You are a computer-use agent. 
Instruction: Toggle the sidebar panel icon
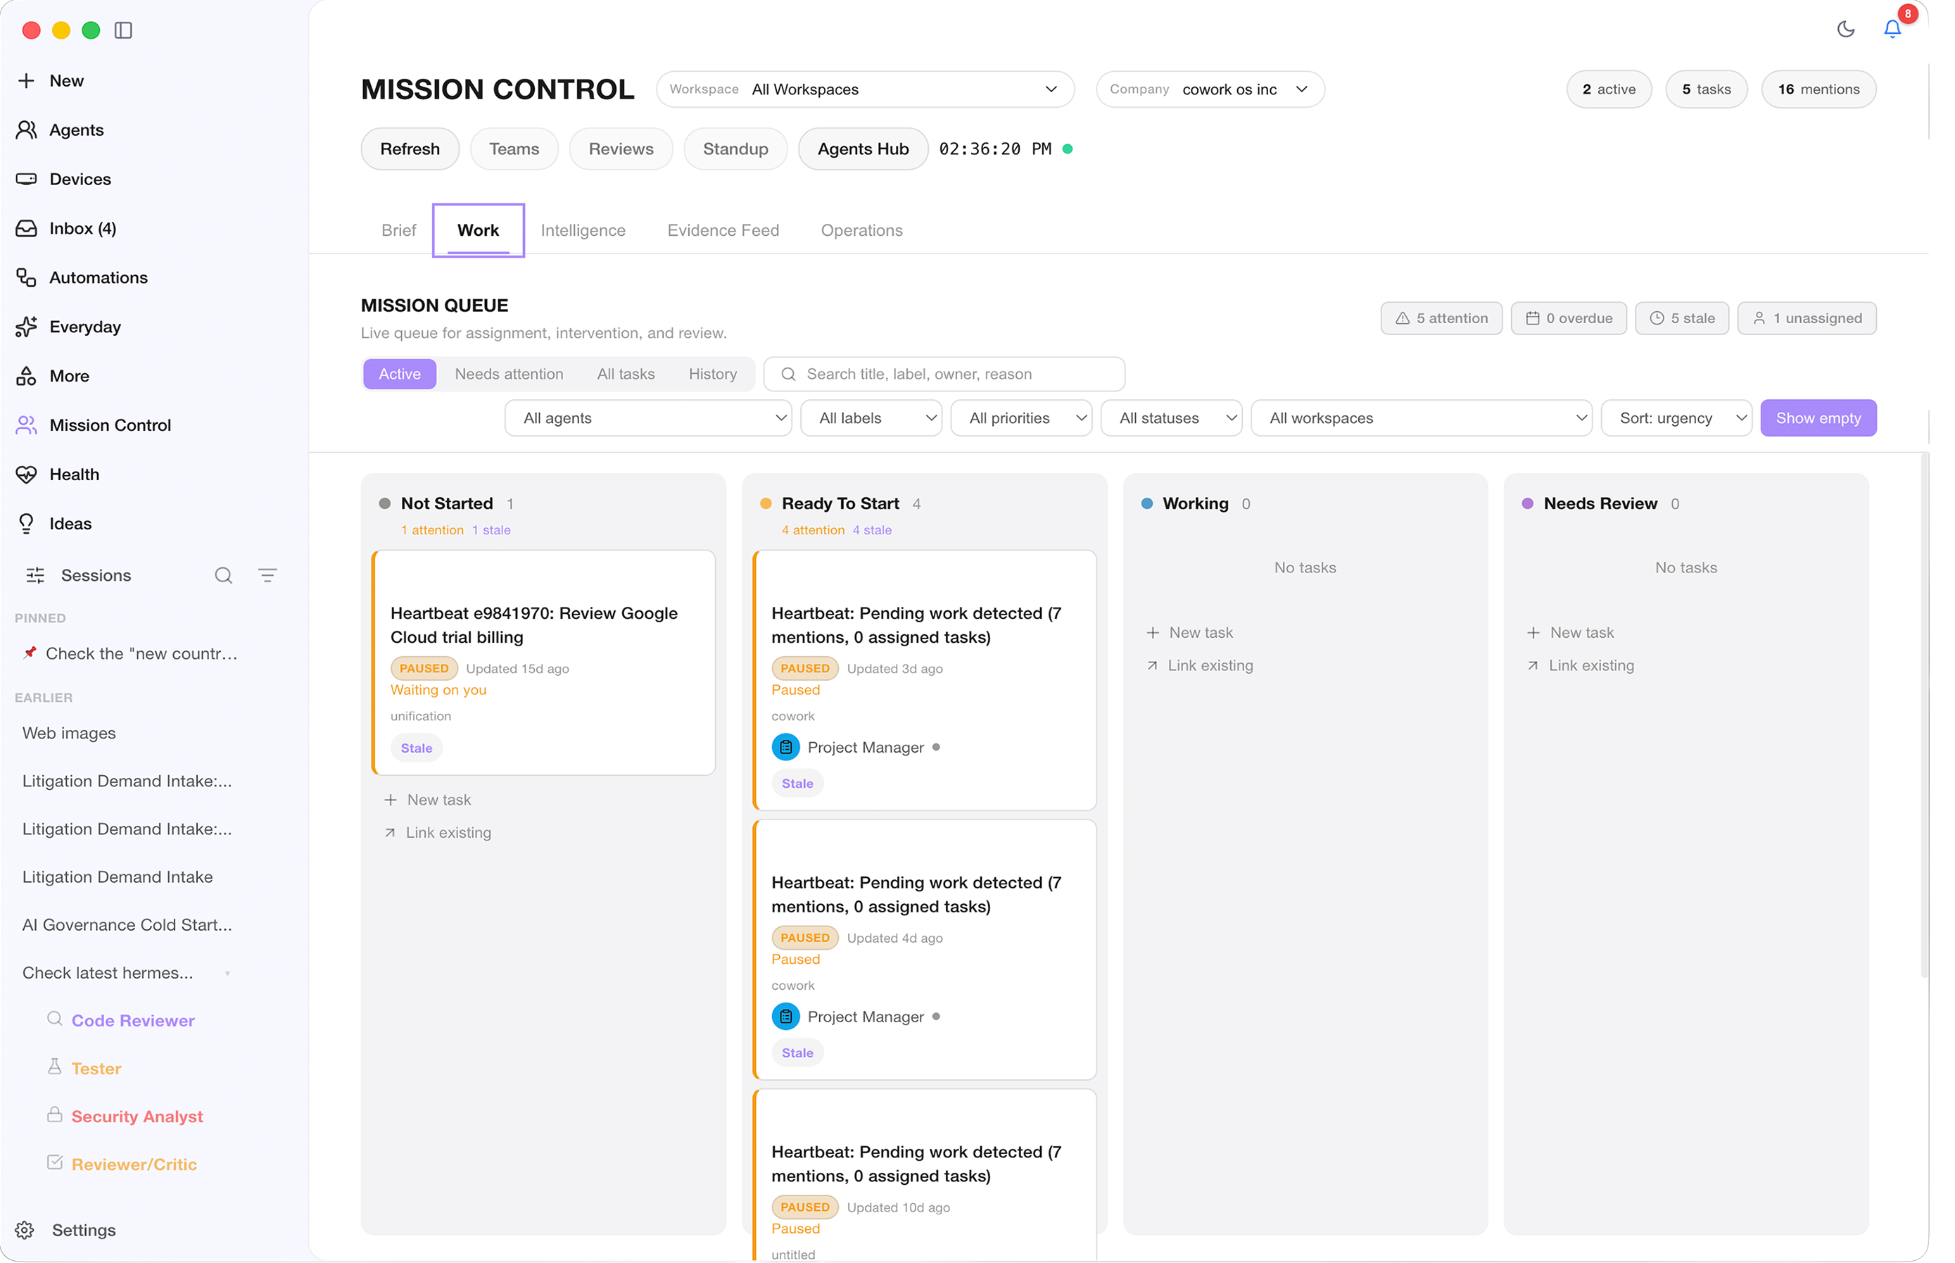[123, 30]
